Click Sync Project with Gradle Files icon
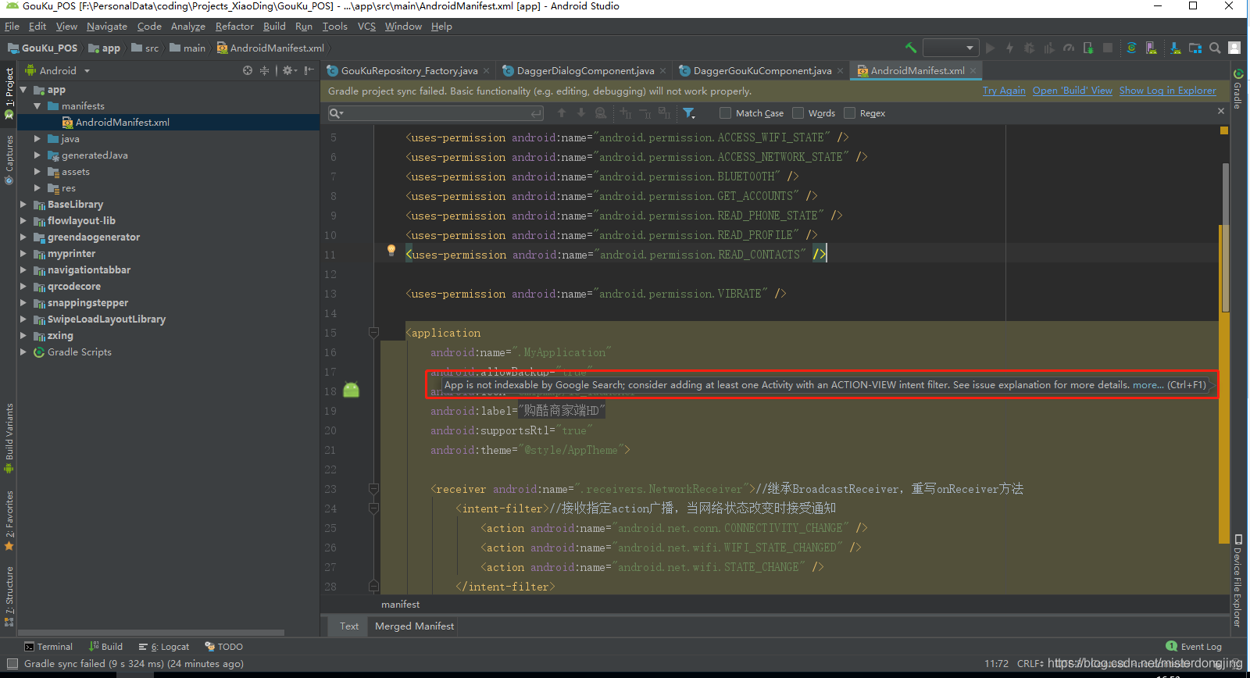Viewport: 1250px width, 678px height. (1131, 48)
